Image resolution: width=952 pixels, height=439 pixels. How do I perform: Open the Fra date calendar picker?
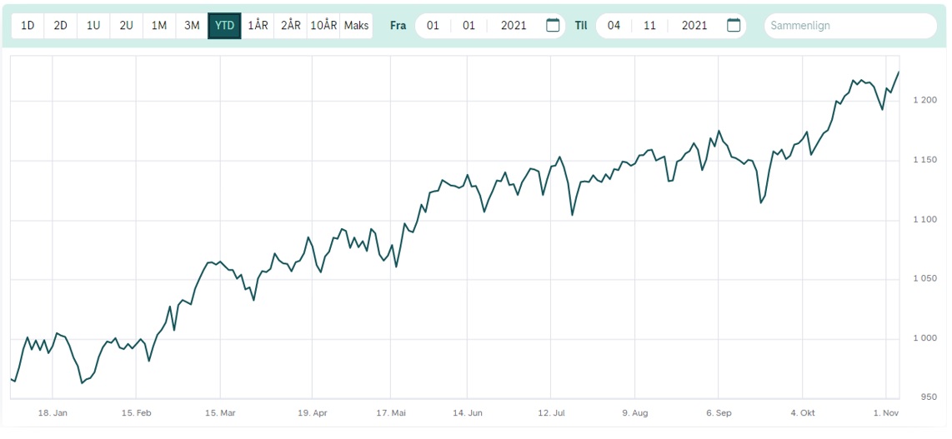(x=553, y=25)
